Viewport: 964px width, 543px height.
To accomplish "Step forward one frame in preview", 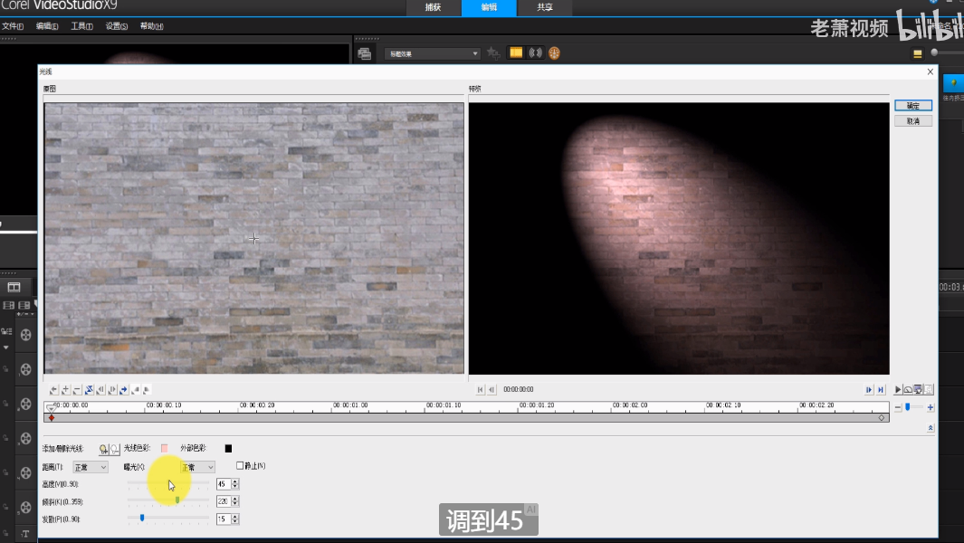I will 869,390.
